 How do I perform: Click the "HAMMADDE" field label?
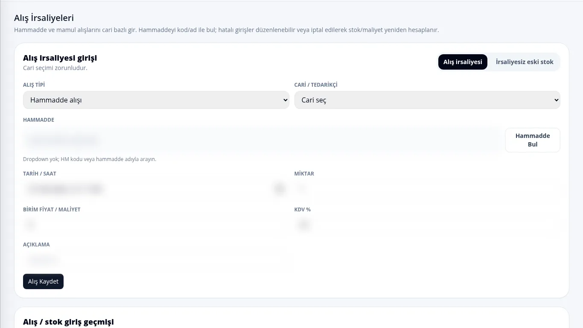38,120
